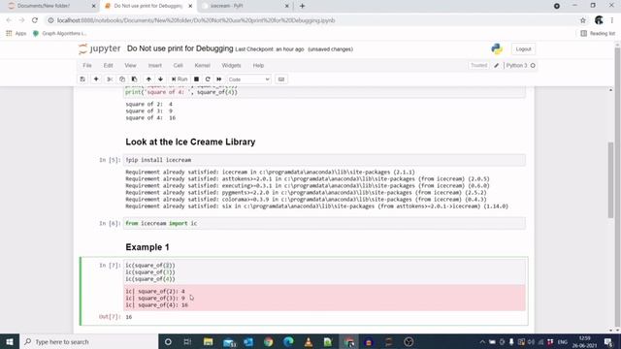The image size is (621, 349).
Task: Go back to previous page
Action: point(9,20)
